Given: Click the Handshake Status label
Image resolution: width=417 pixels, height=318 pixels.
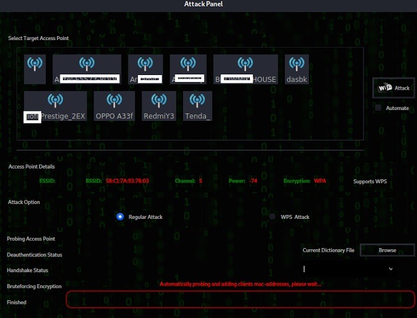Looking at the screenshot, I should (27, 270).
